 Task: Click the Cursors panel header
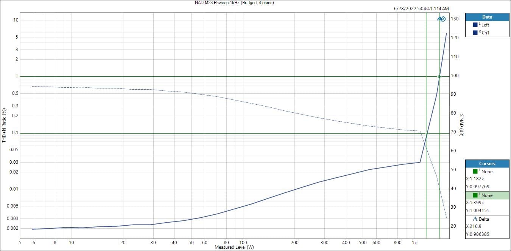[x=487, y=164]
